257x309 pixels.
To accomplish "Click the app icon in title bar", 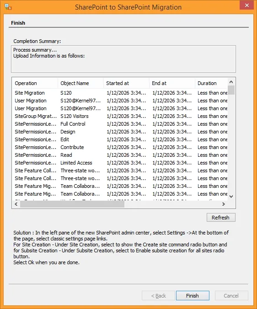I will [8, 7].
